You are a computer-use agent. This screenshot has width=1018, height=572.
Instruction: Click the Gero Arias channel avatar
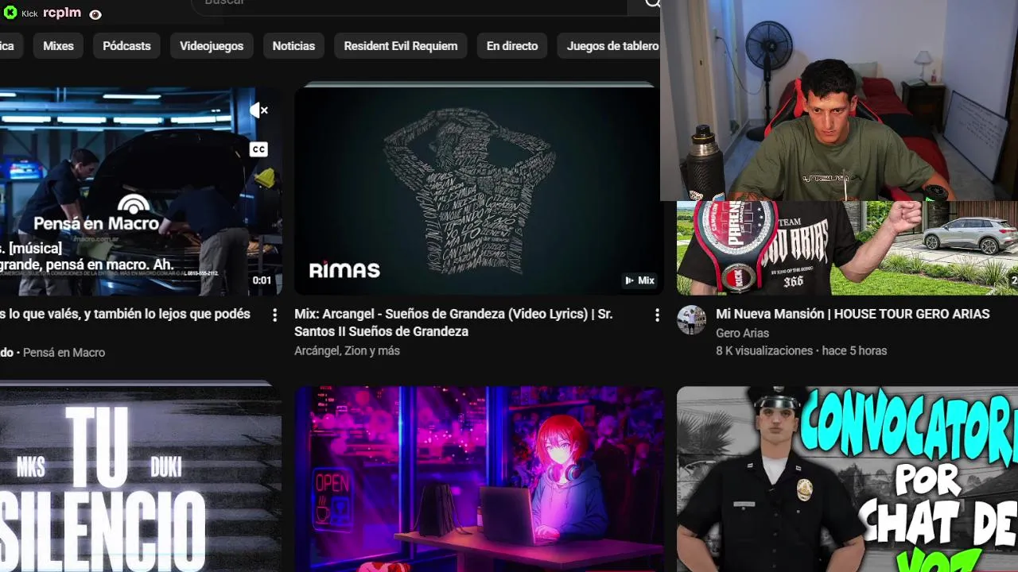click(691, 320)
